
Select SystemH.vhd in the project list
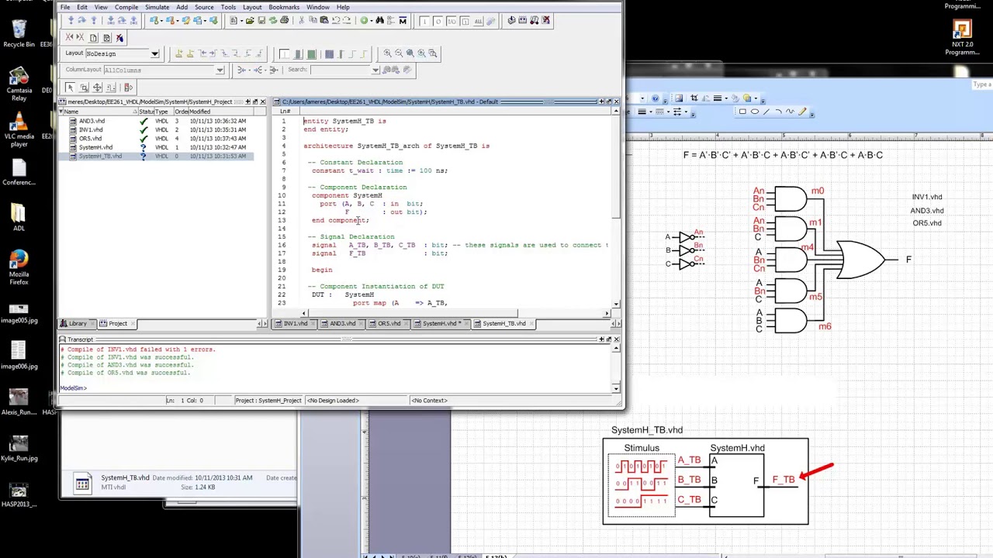pos(95,146)
